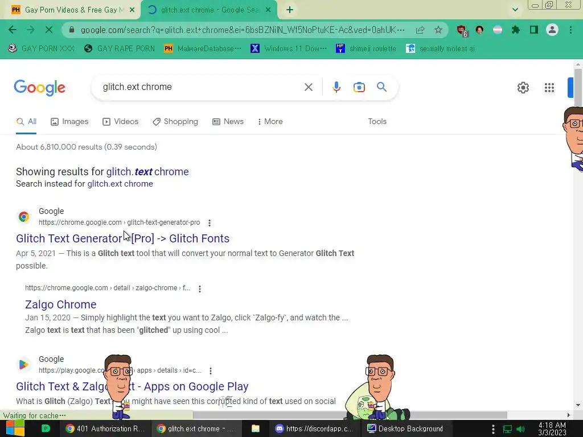Open a new tab with the plus button
The height and width of the screenshot is (437, 583).
click(x=290, y=10)
